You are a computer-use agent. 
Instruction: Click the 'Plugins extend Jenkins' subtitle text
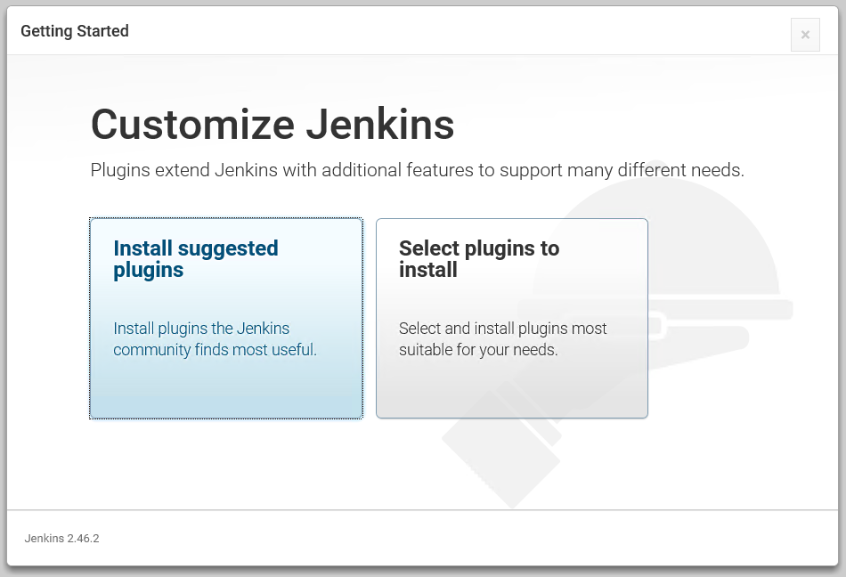click(x=417, y=170)
